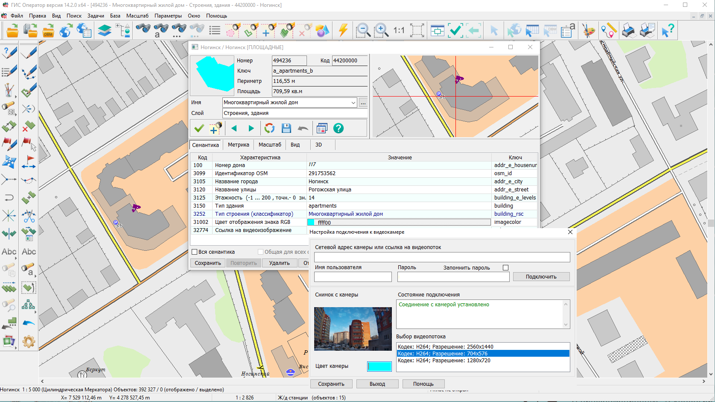This screenshot has height=402, width=715.
Task: Switch to the 'Метрика' tab
Action: click(x=238, y=145)
